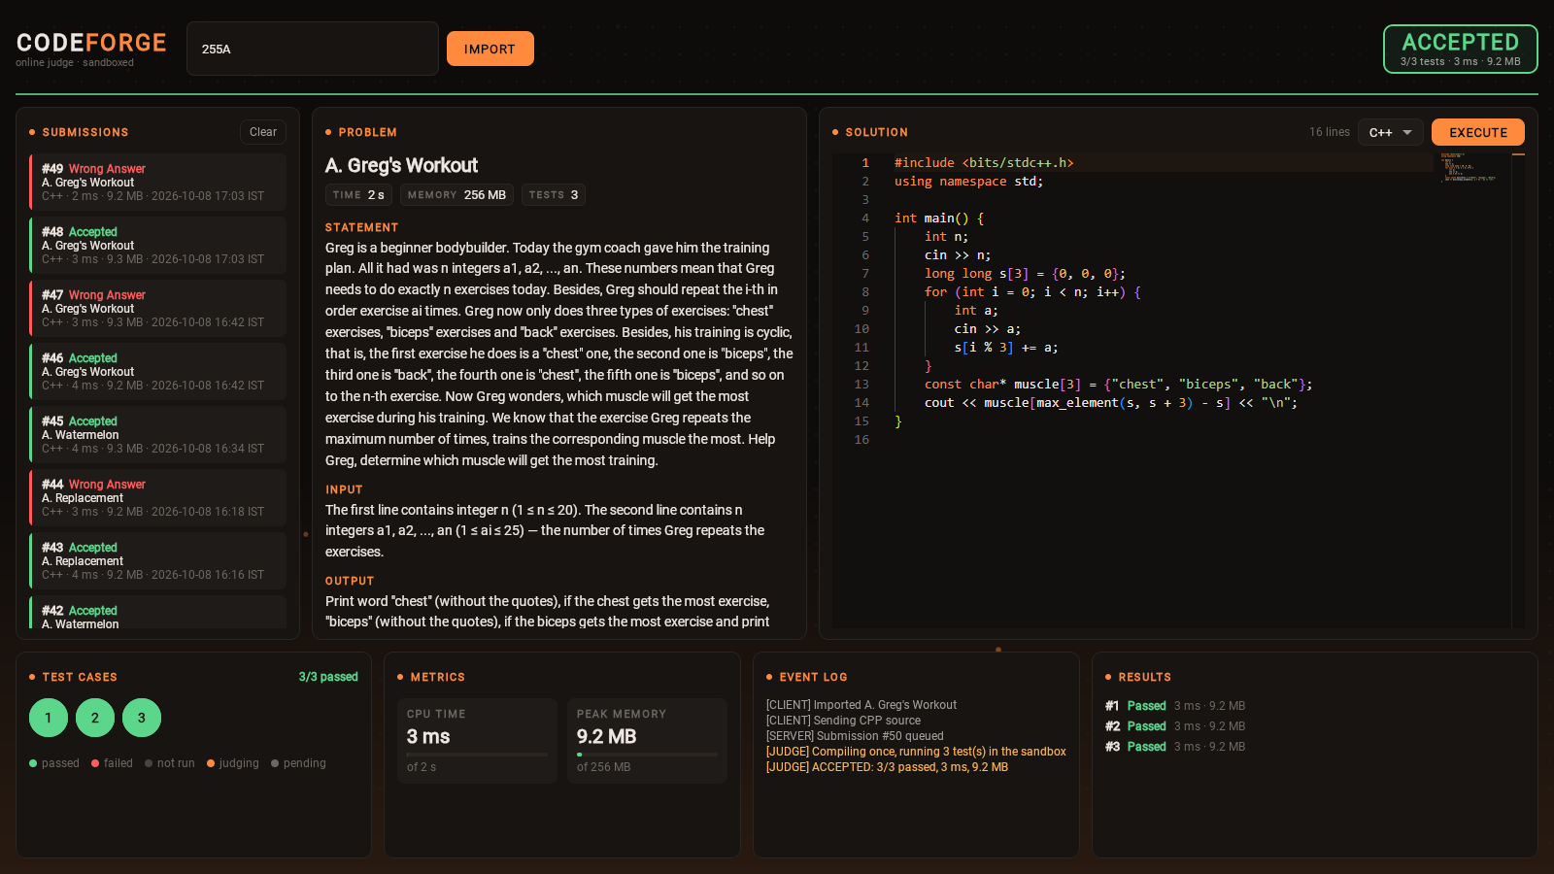Click the '[SERVER] Submission #50 queued' log entry

855,736
